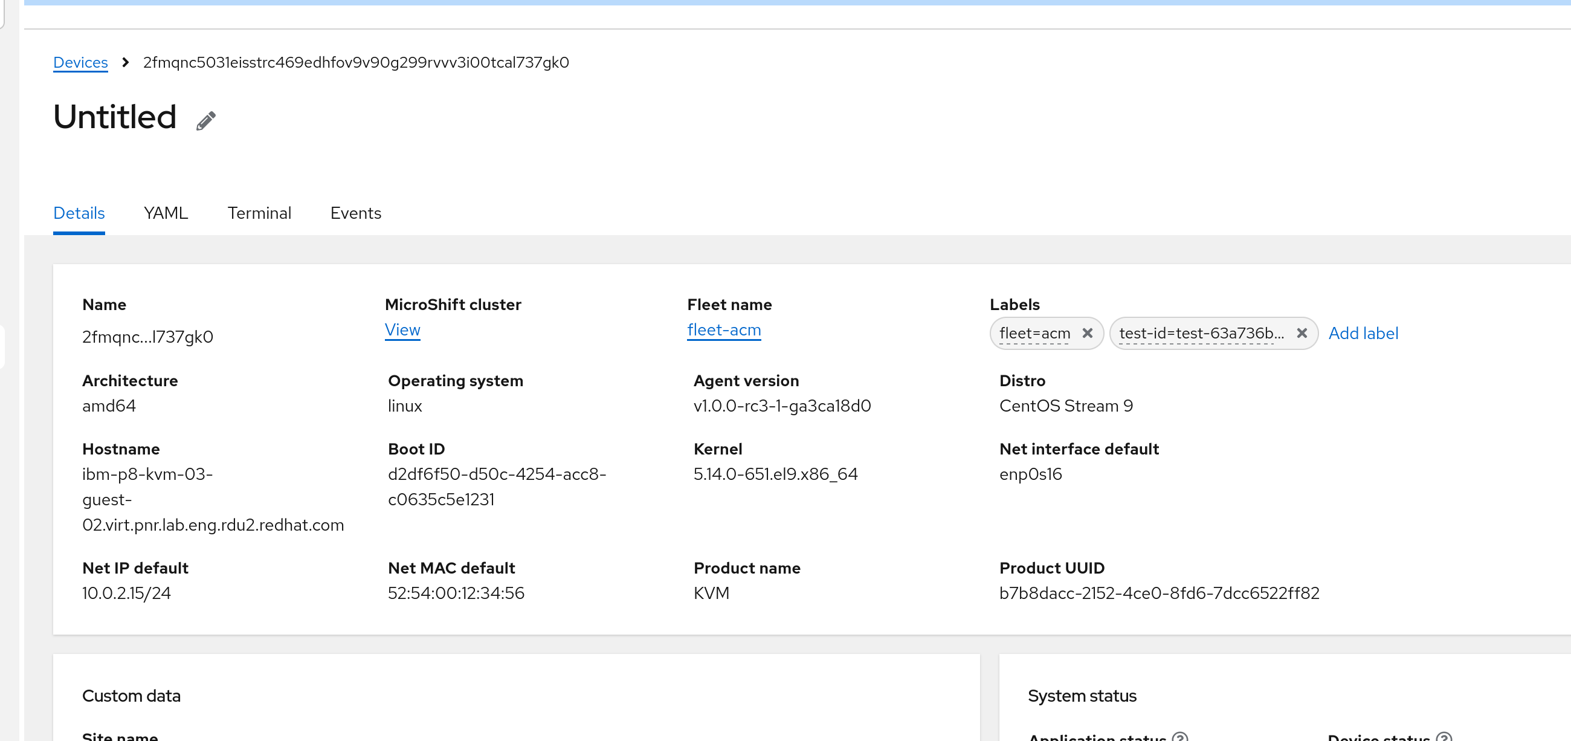Click the Product UUID value

point(1159,593)
